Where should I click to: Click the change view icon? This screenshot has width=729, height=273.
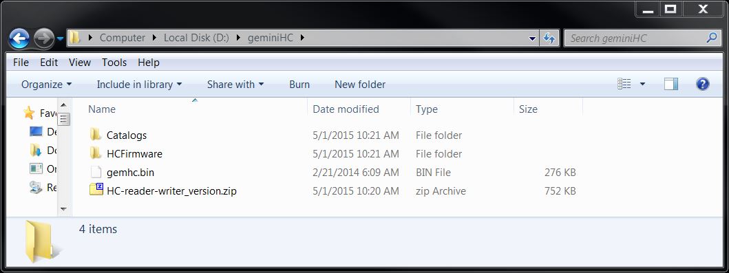(x=624, y=84)
